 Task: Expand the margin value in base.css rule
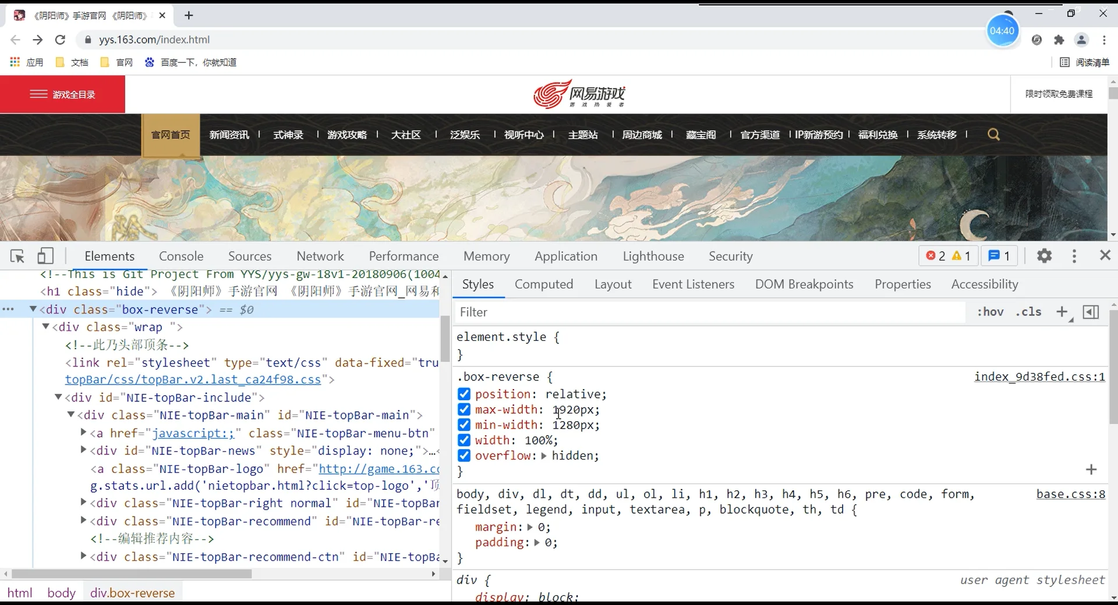click(x=529, y=528)
